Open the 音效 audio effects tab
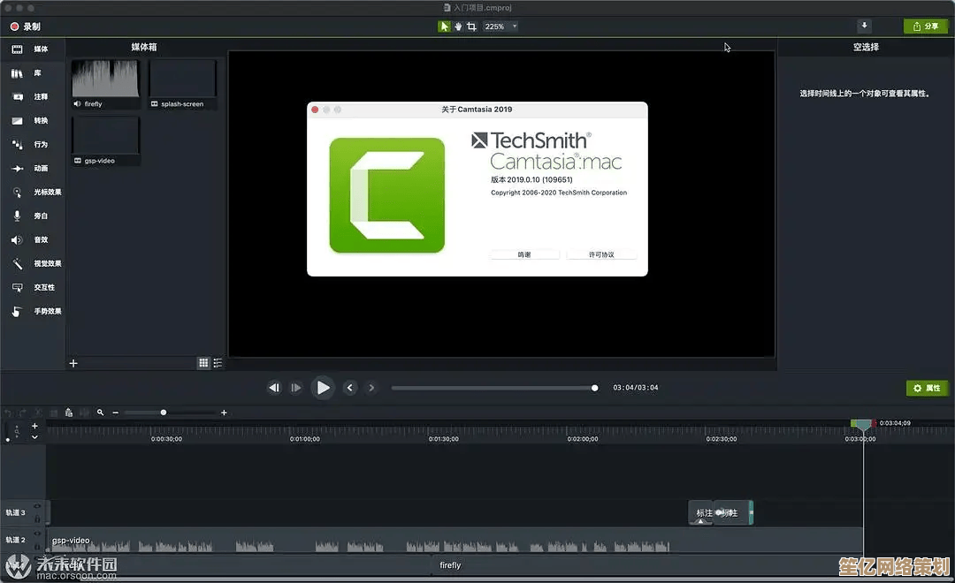The width and height of the screenshot is (955, 583). tap(32, 239)
